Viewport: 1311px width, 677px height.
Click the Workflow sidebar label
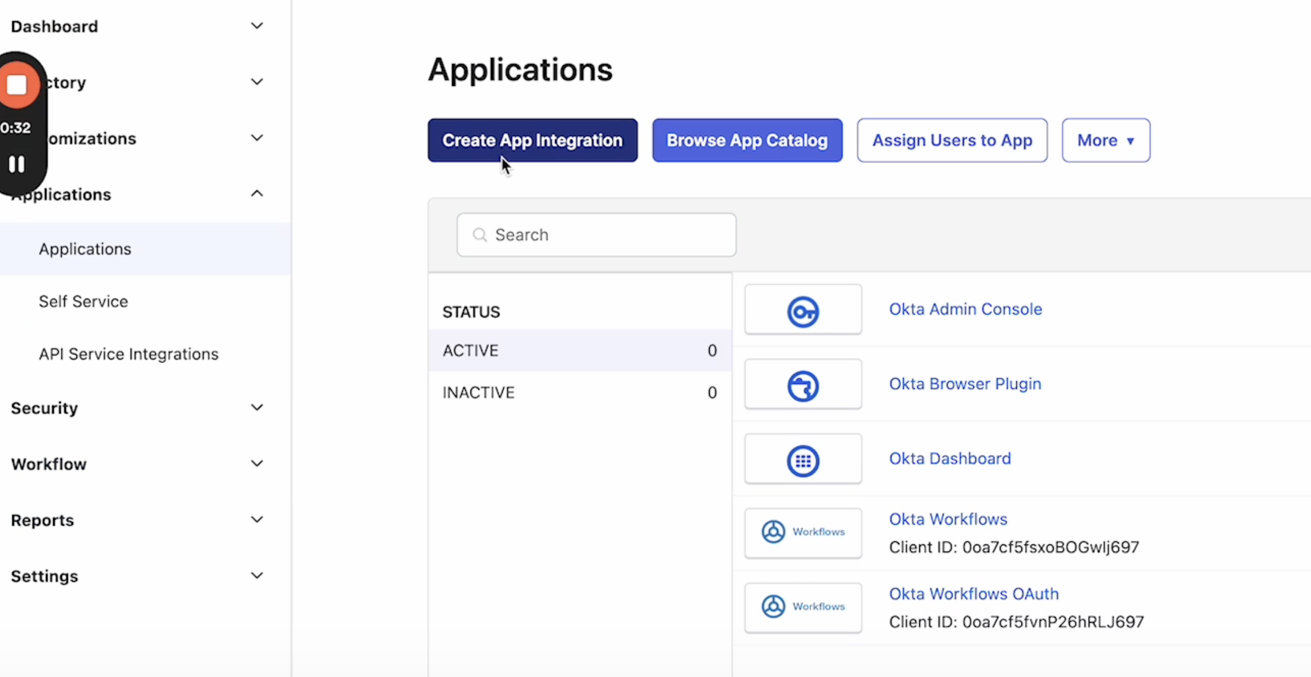tap(49, 464)
